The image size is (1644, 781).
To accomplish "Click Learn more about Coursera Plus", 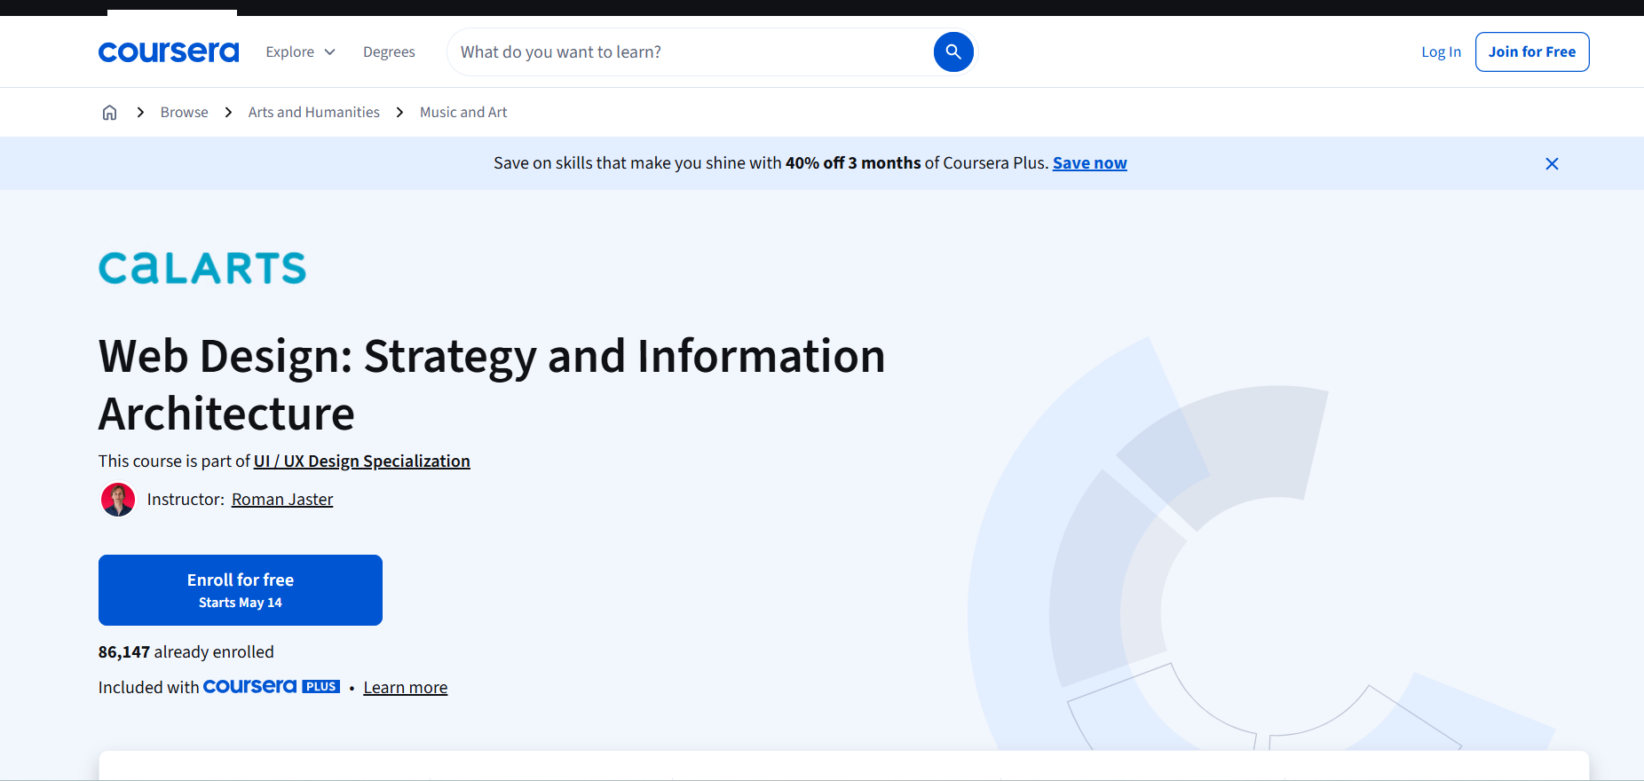I will click(x=406, y=687).
